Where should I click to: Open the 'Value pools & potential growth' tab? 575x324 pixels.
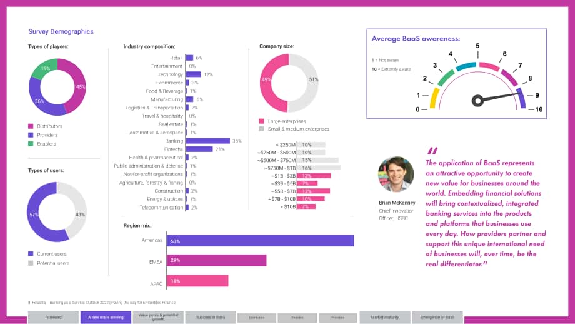[x=158, y=317]
